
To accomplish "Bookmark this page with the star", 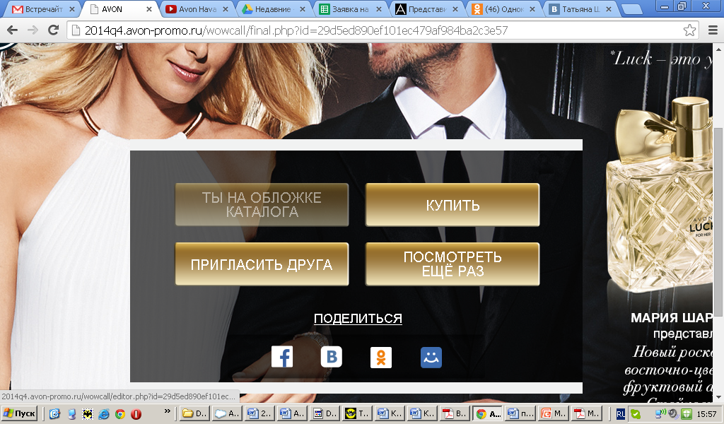I will (689, 30).
